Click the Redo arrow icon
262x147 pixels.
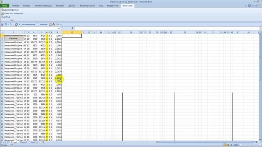11,24
